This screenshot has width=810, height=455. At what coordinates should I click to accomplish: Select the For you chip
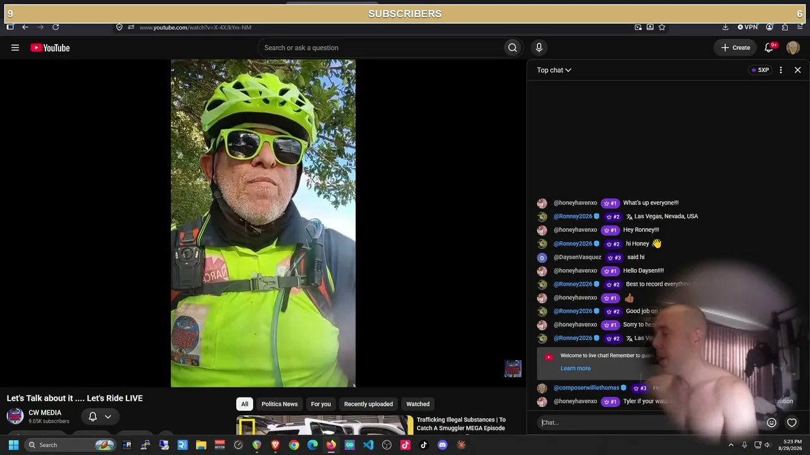click(321, 404)
